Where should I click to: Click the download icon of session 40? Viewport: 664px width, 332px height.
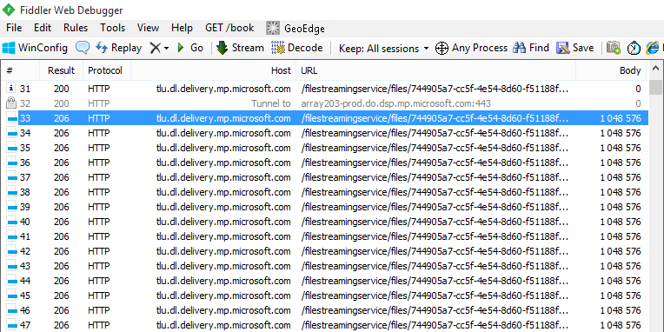point(12,222)
